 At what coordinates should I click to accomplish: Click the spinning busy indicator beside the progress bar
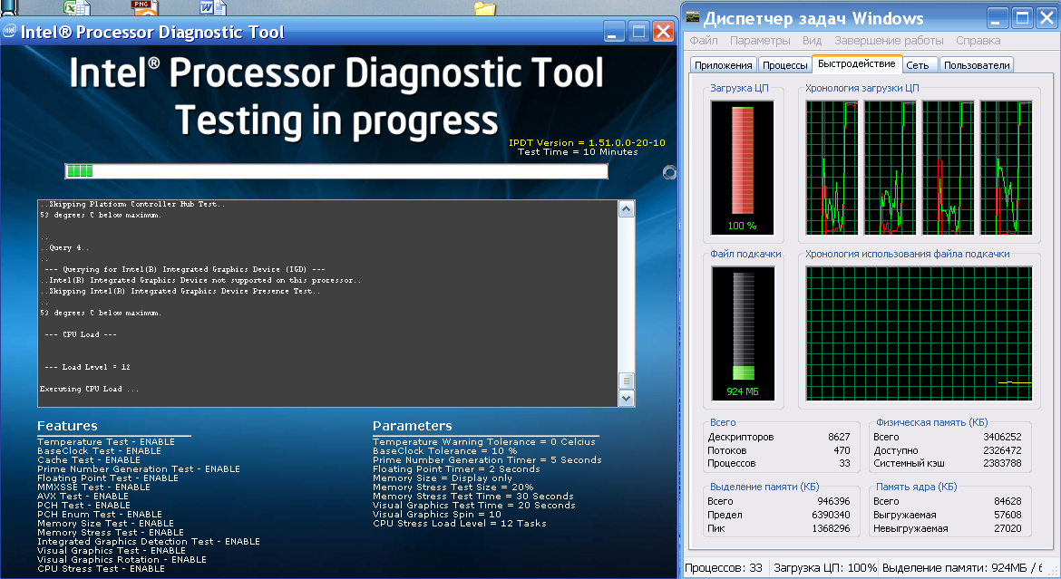click(669, 172)
